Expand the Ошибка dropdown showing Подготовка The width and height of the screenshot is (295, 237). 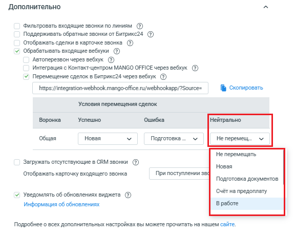pos(174,139)
